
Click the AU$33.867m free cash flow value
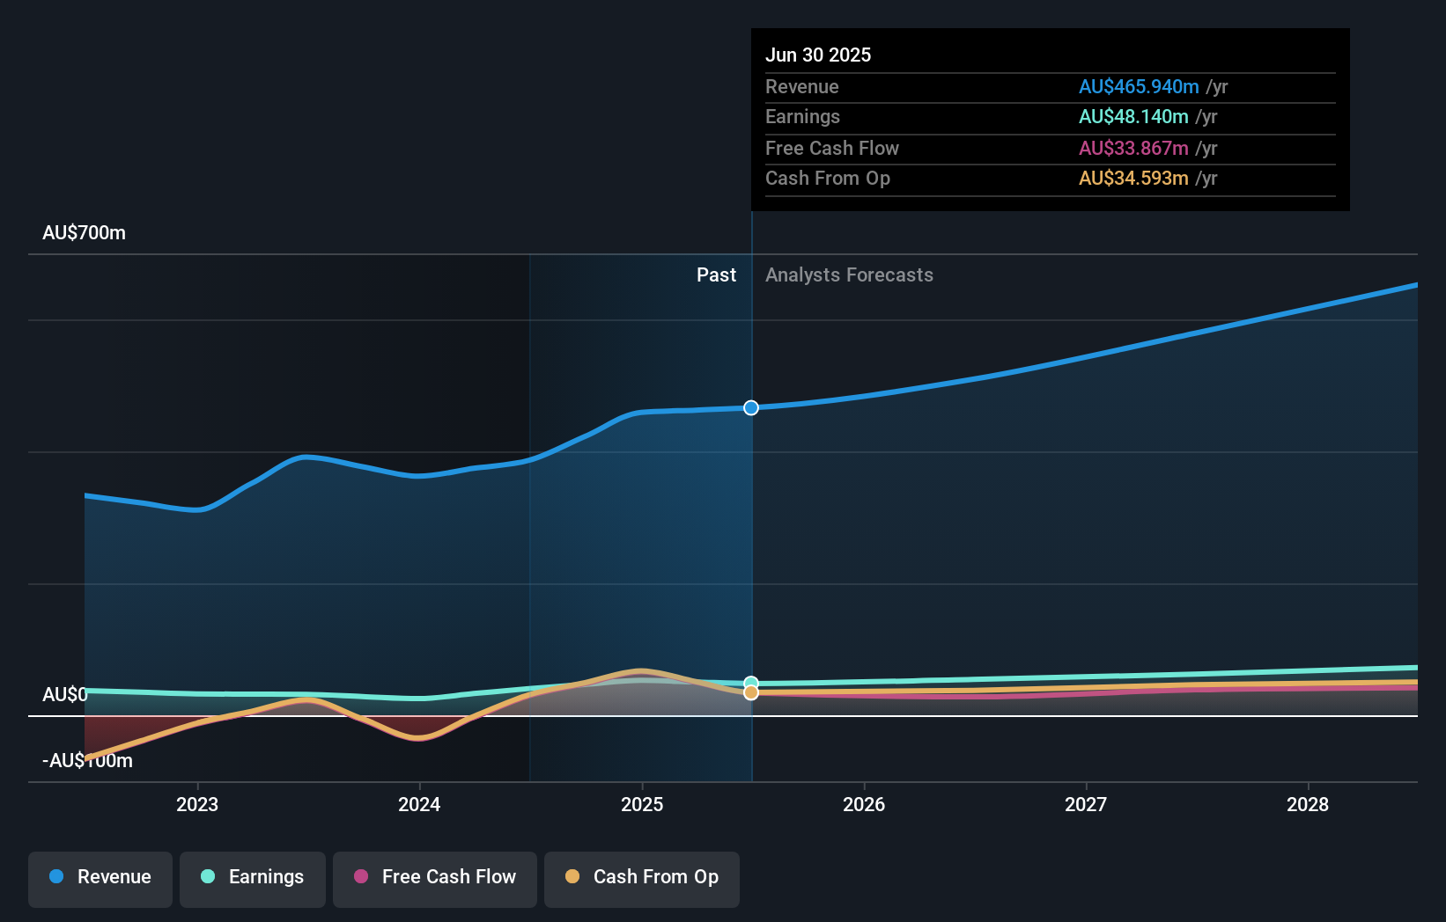1133,149
